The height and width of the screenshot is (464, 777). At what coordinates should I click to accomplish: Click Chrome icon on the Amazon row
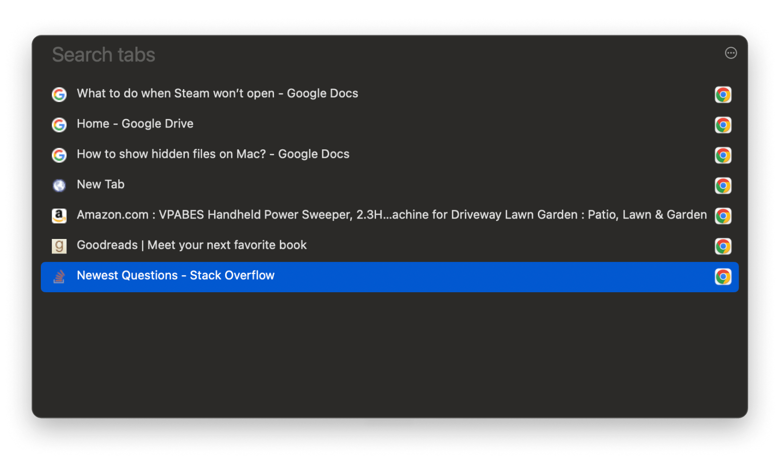723,216
